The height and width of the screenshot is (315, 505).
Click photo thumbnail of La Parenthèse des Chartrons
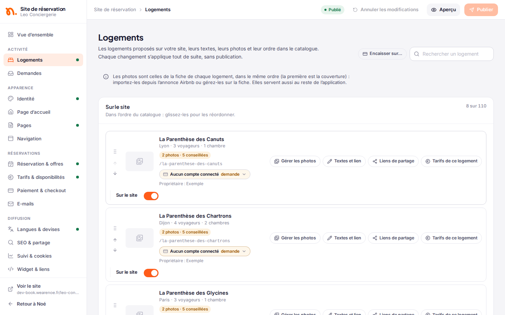(x=140, y=238)
